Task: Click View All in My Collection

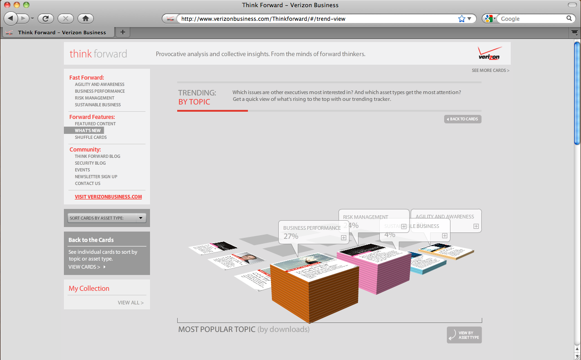Action: pyautogui.click(x=131, y=303)
